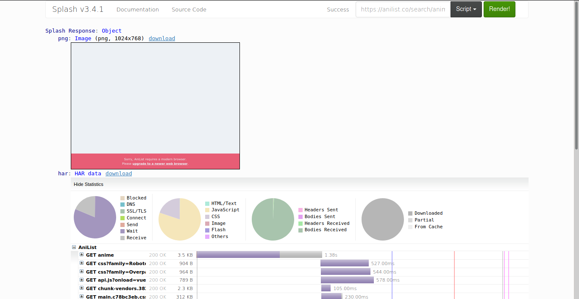Open the Documentation link

point(138,9)
